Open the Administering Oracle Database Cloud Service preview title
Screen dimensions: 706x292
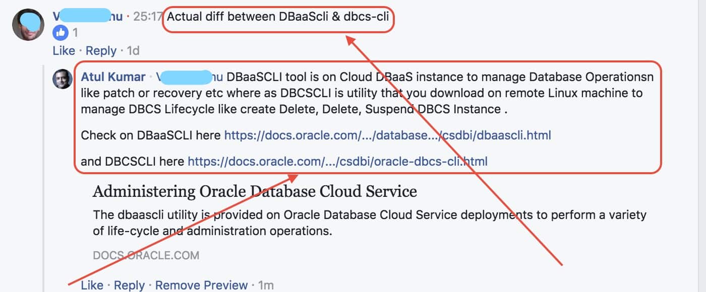click(x=255, y=192)
